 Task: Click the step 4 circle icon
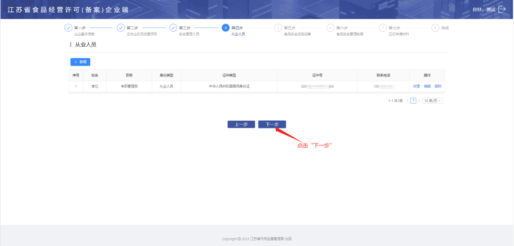226,28
